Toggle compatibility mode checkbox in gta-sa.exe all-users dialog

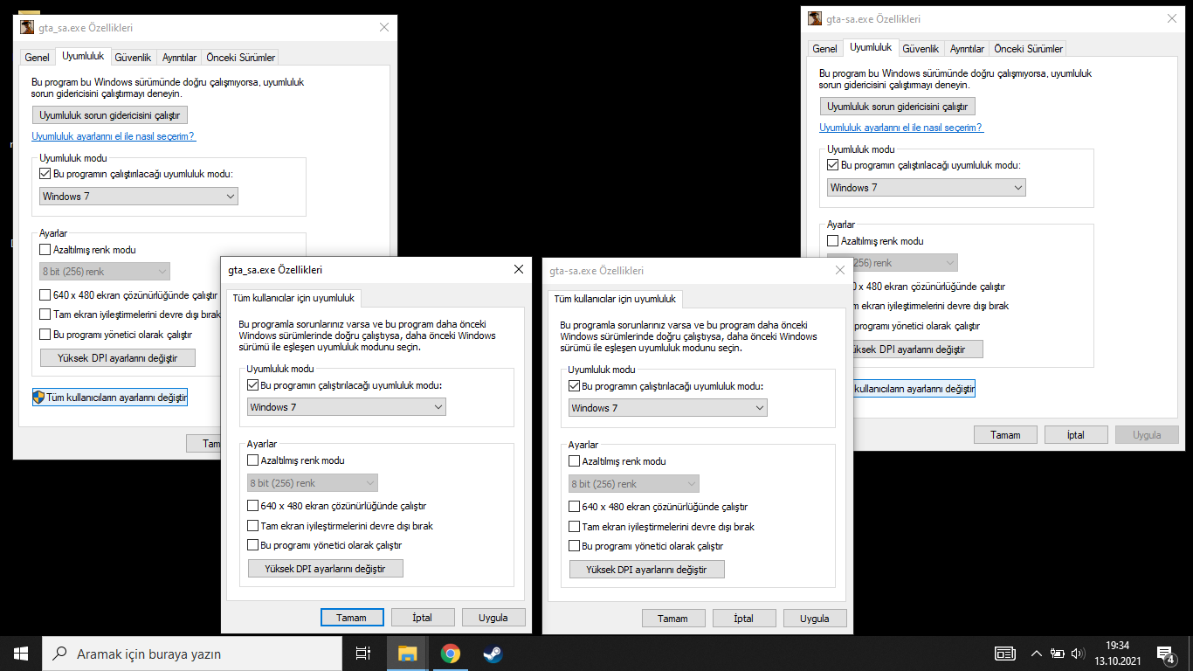coord(576,386)
